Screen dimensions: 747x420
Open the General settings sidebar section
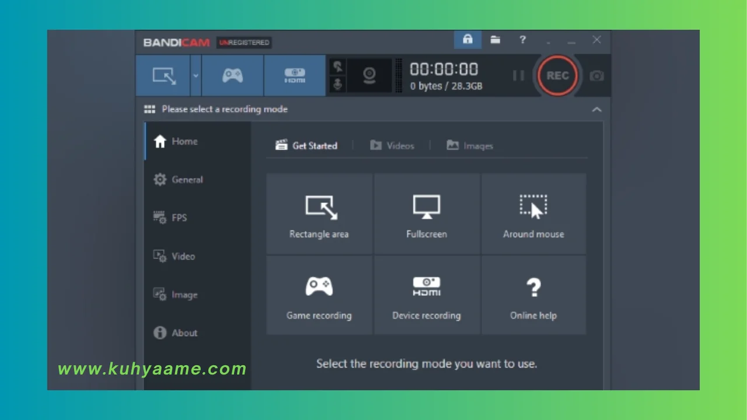tap(198, 180)
